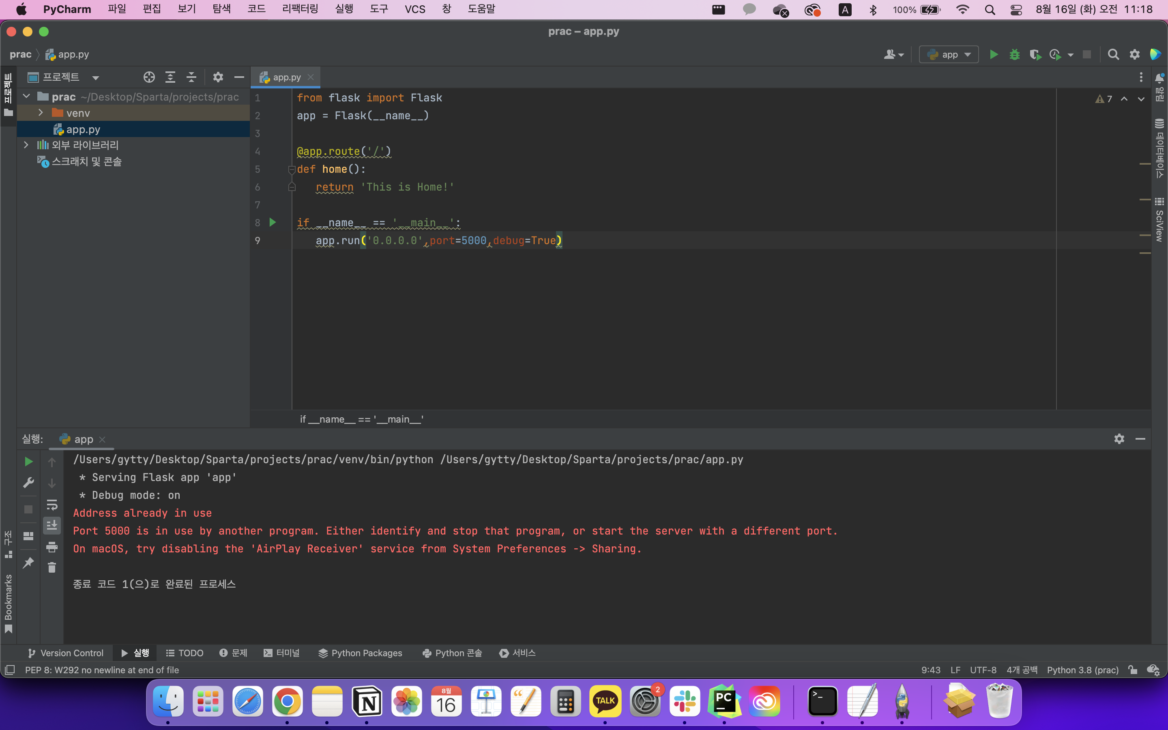This screenshot has height=730, width=1168.
Task: Fold the home function on line 5
Action: [292, 170]
